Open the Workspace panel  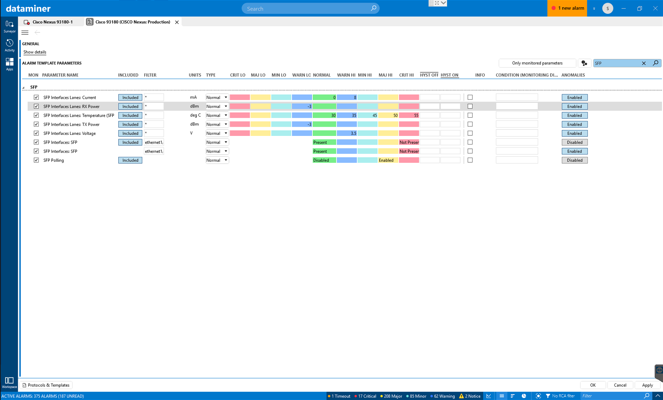9,383
